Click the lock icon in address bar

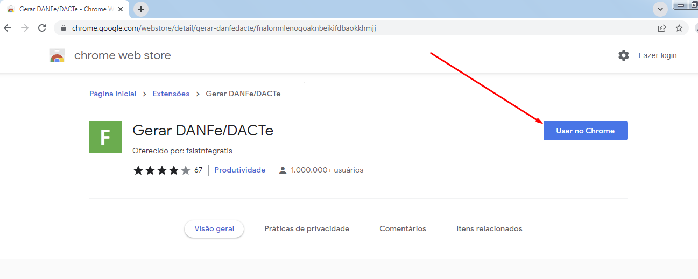[x=64, y=28]
